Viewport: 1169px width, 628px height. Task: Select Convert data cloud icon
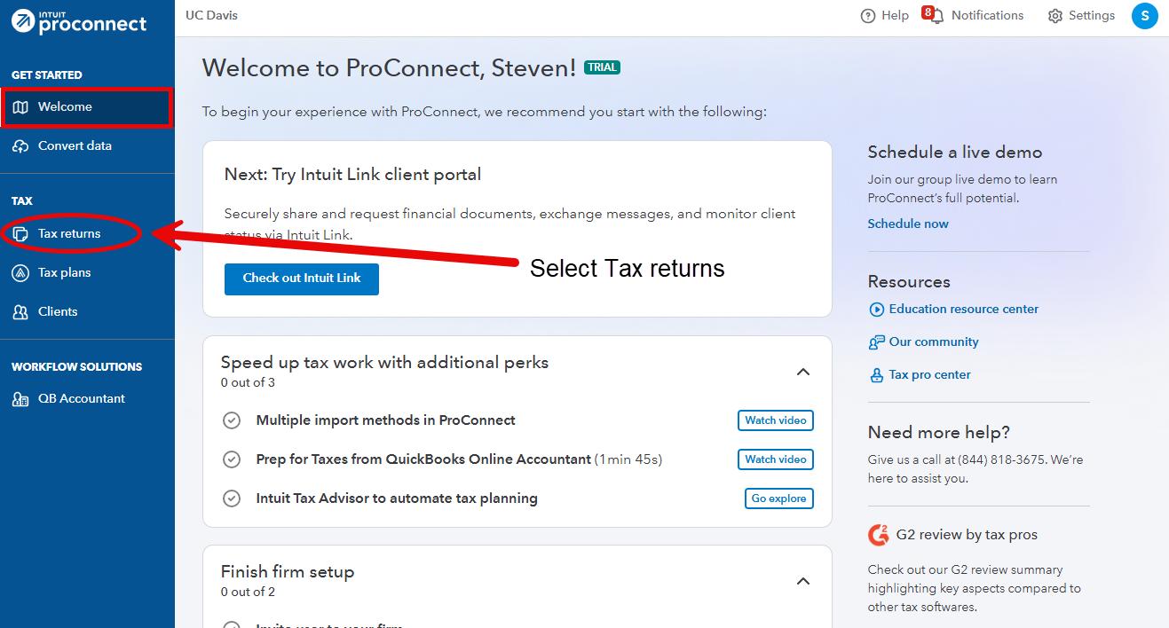pos(20,146)
